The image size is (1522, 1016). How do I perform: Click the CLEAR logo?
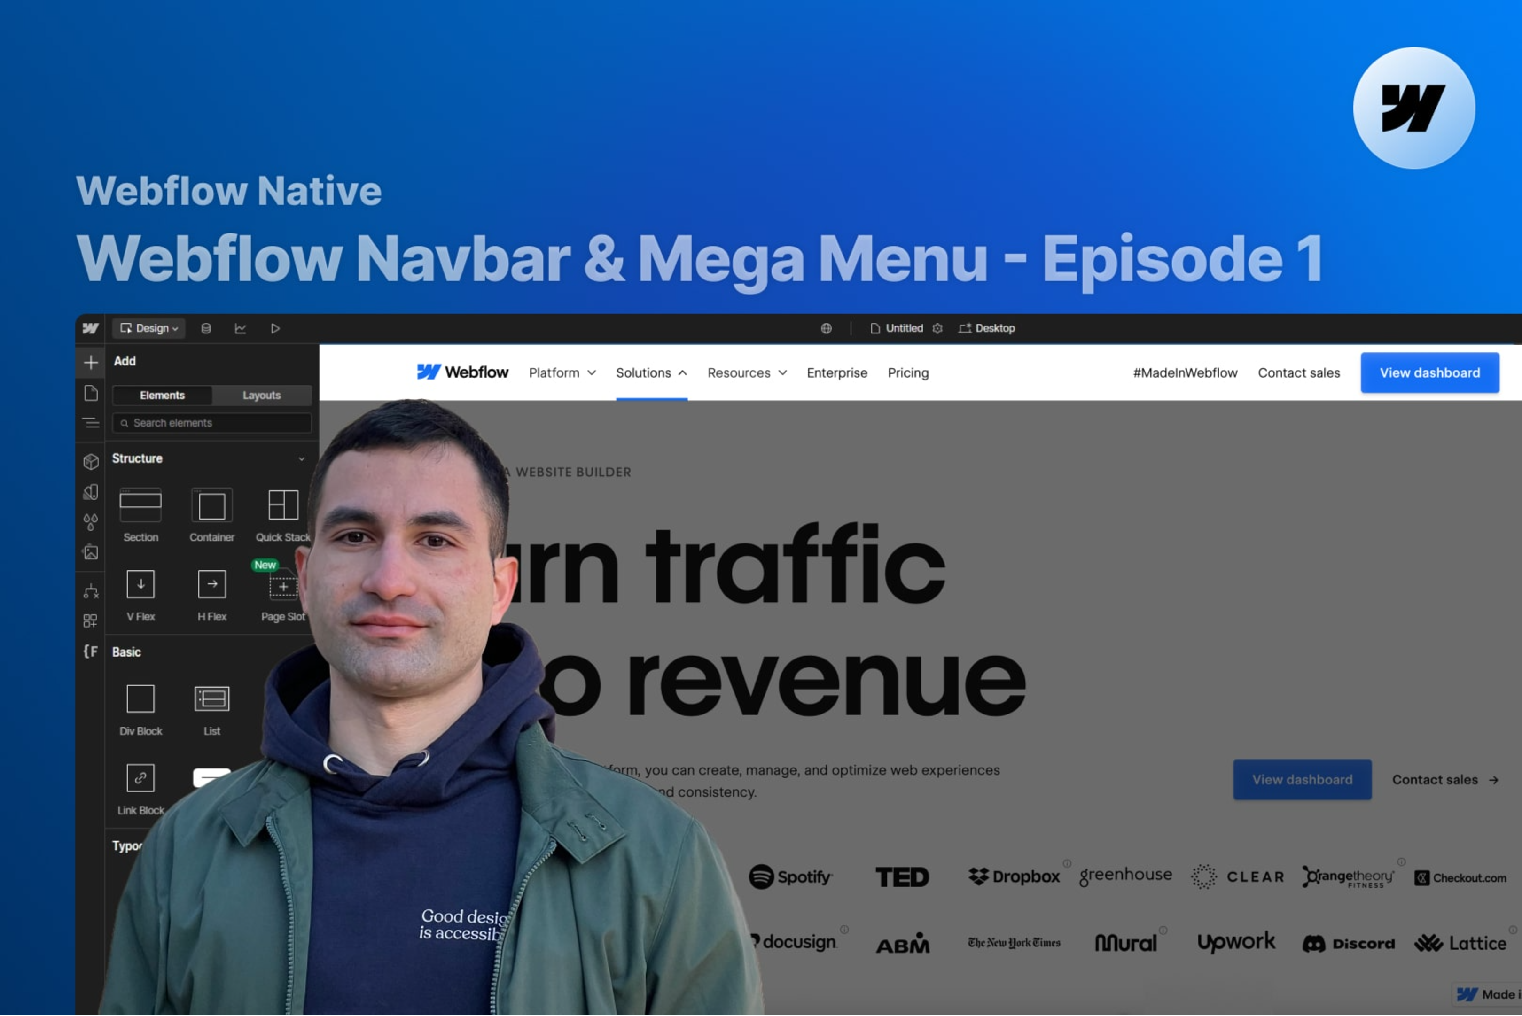(x=1237, y=877)
